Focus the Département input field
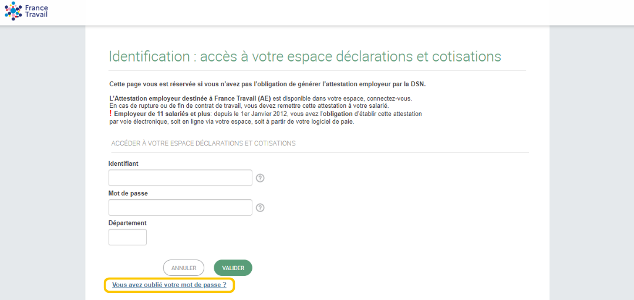 [x=127, y=237]
